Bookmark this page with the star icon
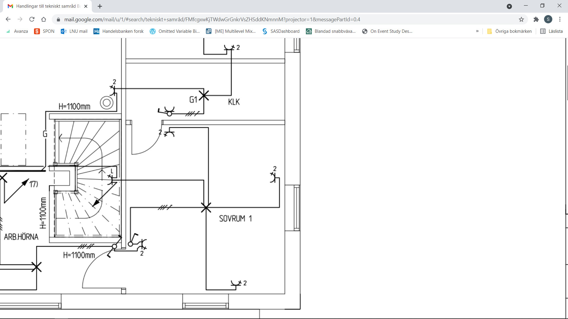This screenshot has width=568, height=319. 521,19
